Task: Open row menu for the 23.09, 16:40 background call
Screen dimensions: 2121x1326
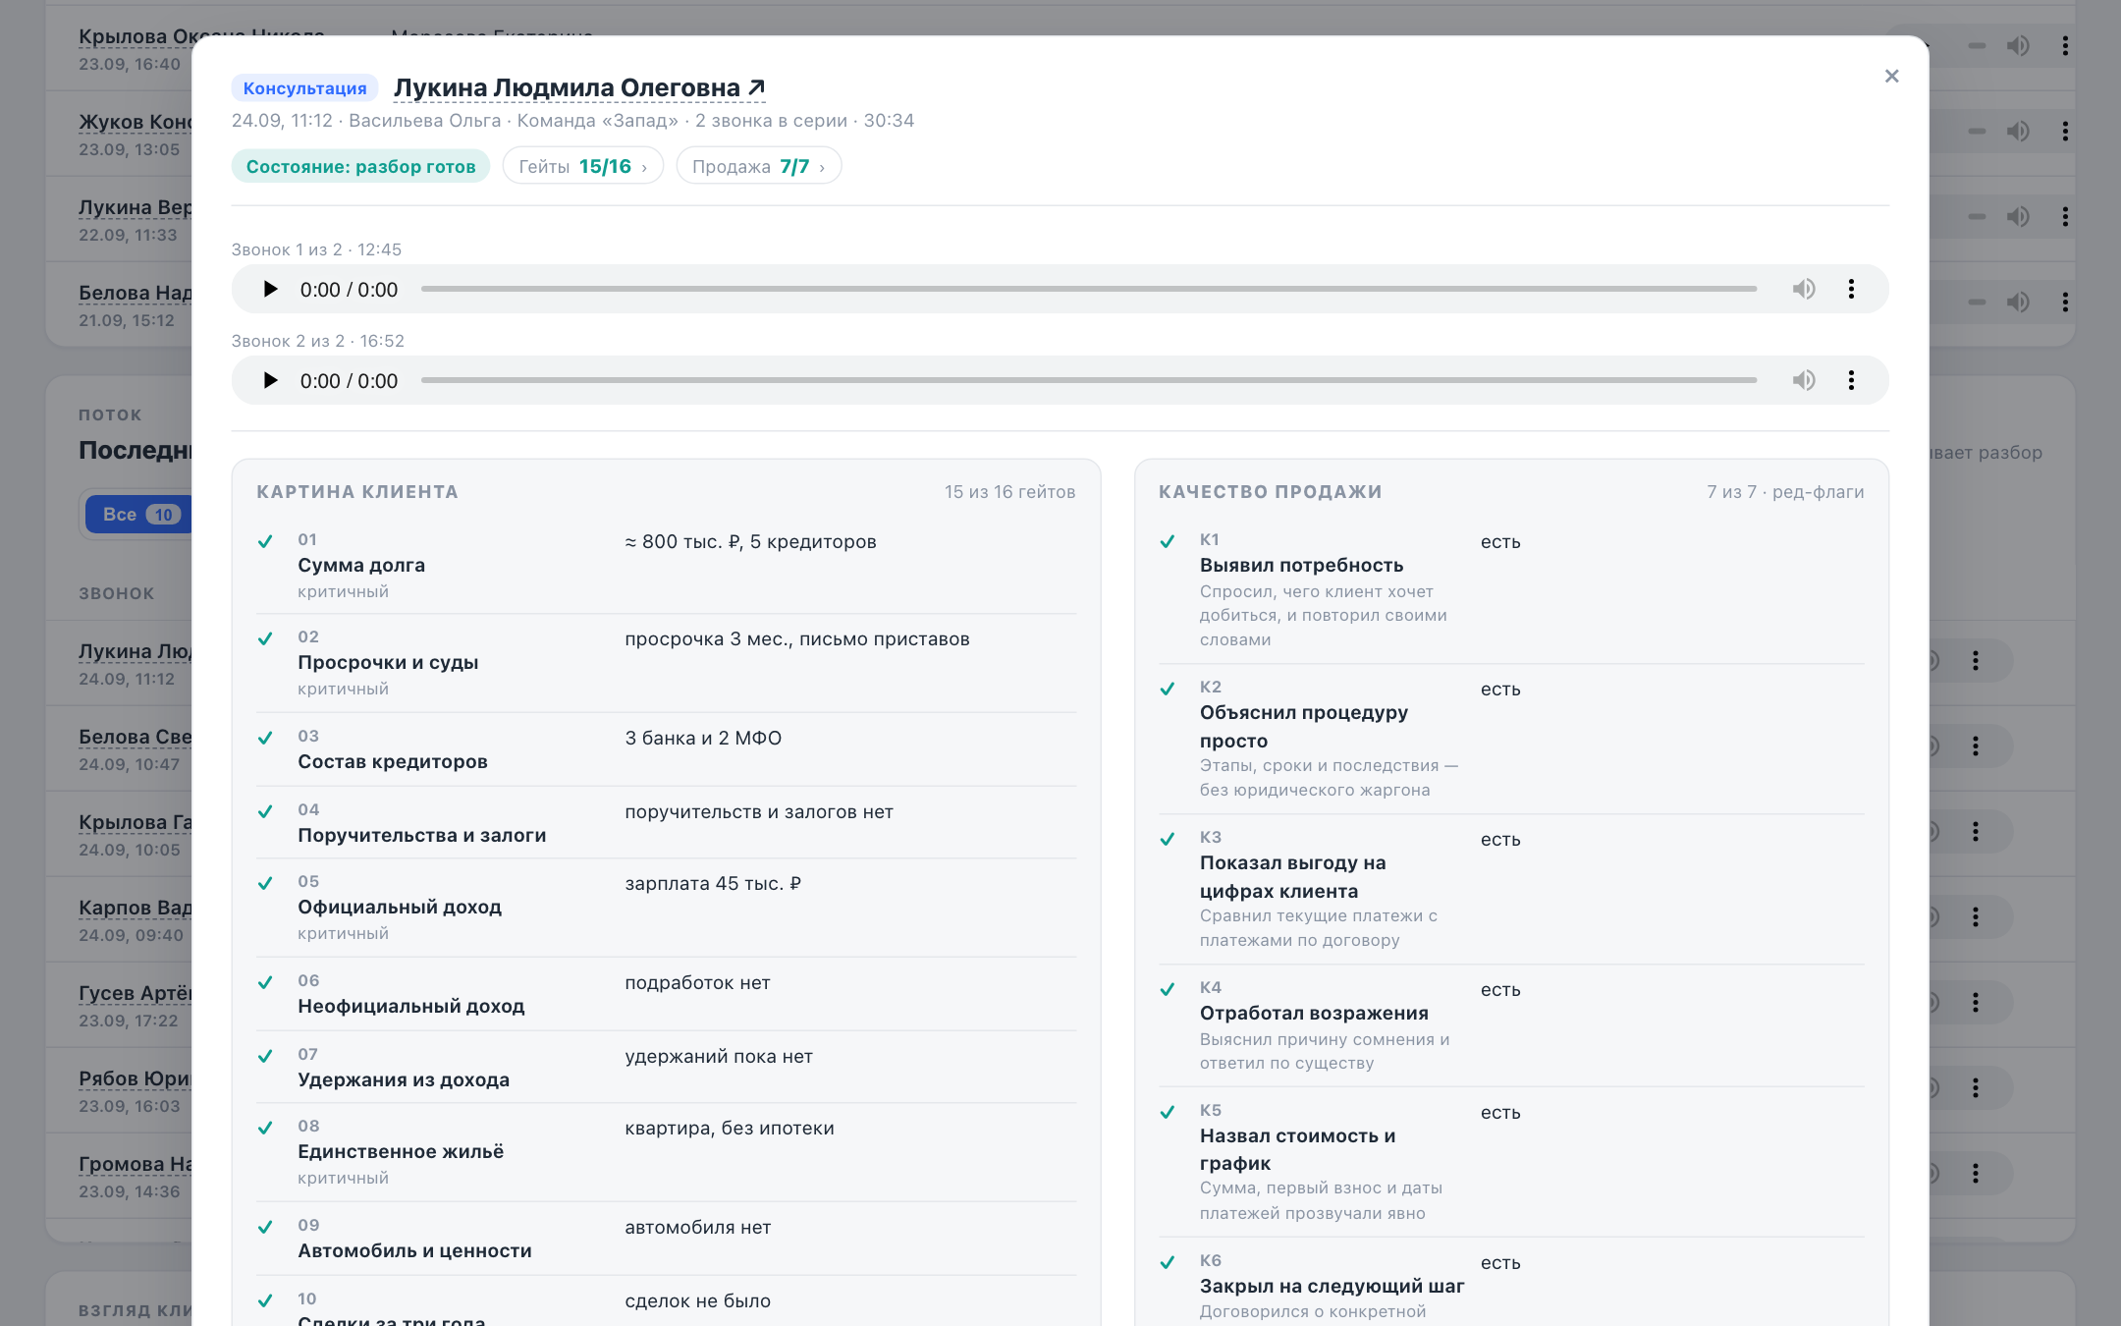Action: tap(2065, 45)
